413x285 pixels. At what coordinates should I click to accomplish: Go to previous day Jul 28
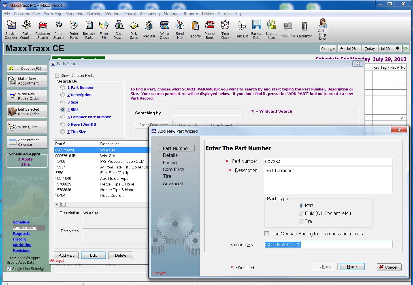coord(349,48)
